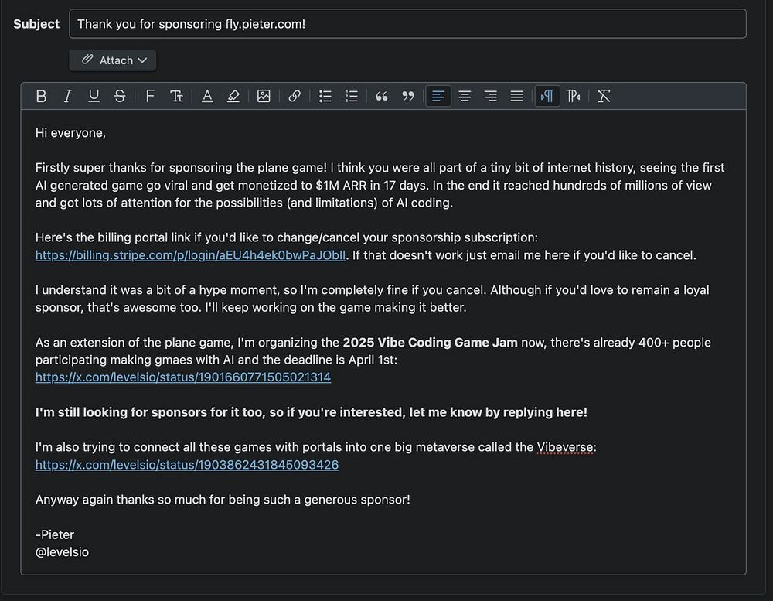Open the Stripe billing portal link
Image resolution: width=773 pixels, height=601 pixels.
coord(190,255)
